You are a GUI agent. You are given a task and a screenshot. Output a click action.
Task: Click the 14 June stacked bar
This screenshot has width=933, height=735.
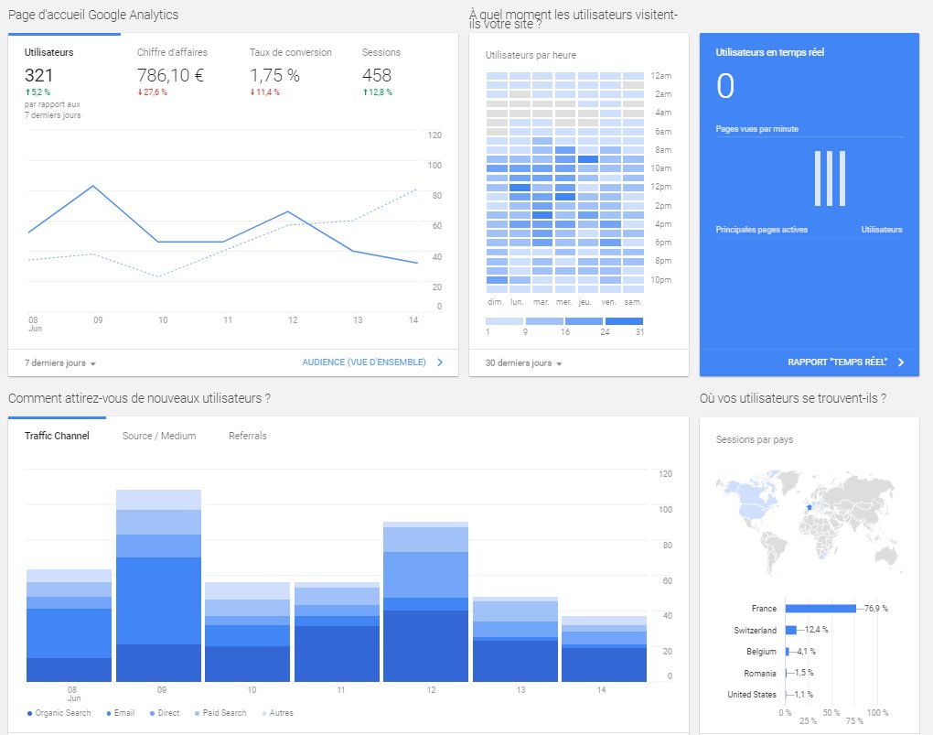tap(604, 649)
